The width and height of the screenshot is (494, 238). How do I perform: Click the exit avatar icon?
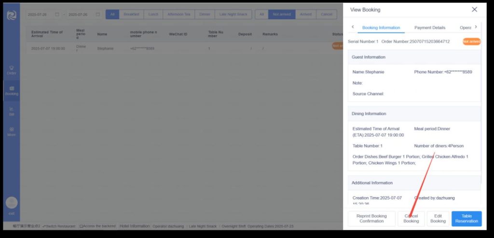12,203
